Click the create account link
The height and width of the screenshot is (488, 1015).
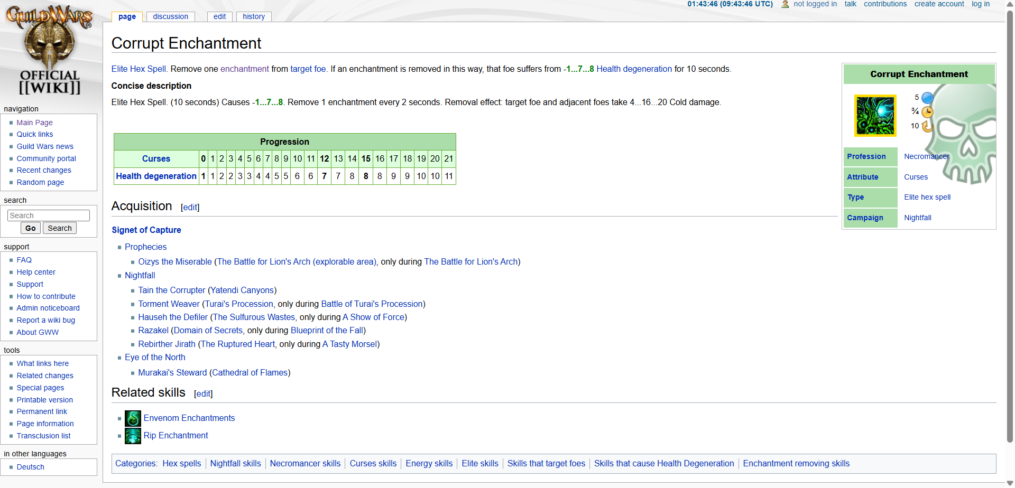coord(939,4)
